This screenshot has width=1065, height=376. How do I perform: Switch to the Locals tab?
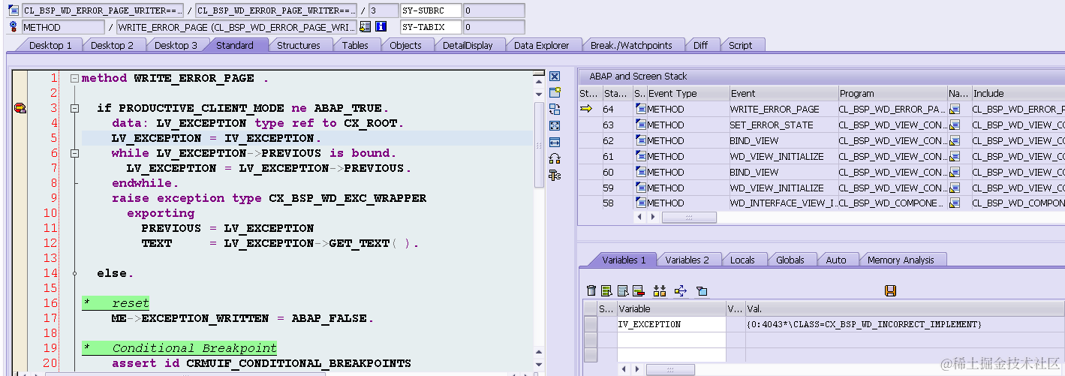742,260
